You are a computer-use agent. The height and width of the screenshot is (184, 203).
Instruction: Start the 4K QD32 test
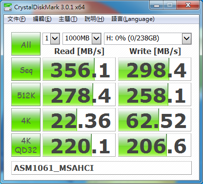[x=26, y=145]
